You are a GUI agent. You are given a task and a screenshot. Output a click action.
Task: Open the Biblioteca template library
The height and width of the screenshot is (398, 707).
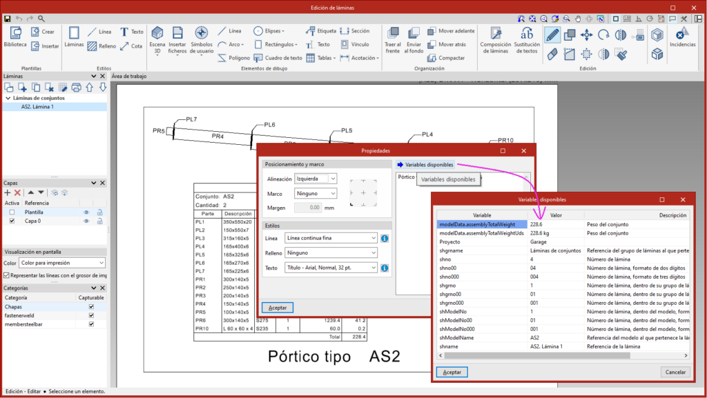click(x=15, y=36)
